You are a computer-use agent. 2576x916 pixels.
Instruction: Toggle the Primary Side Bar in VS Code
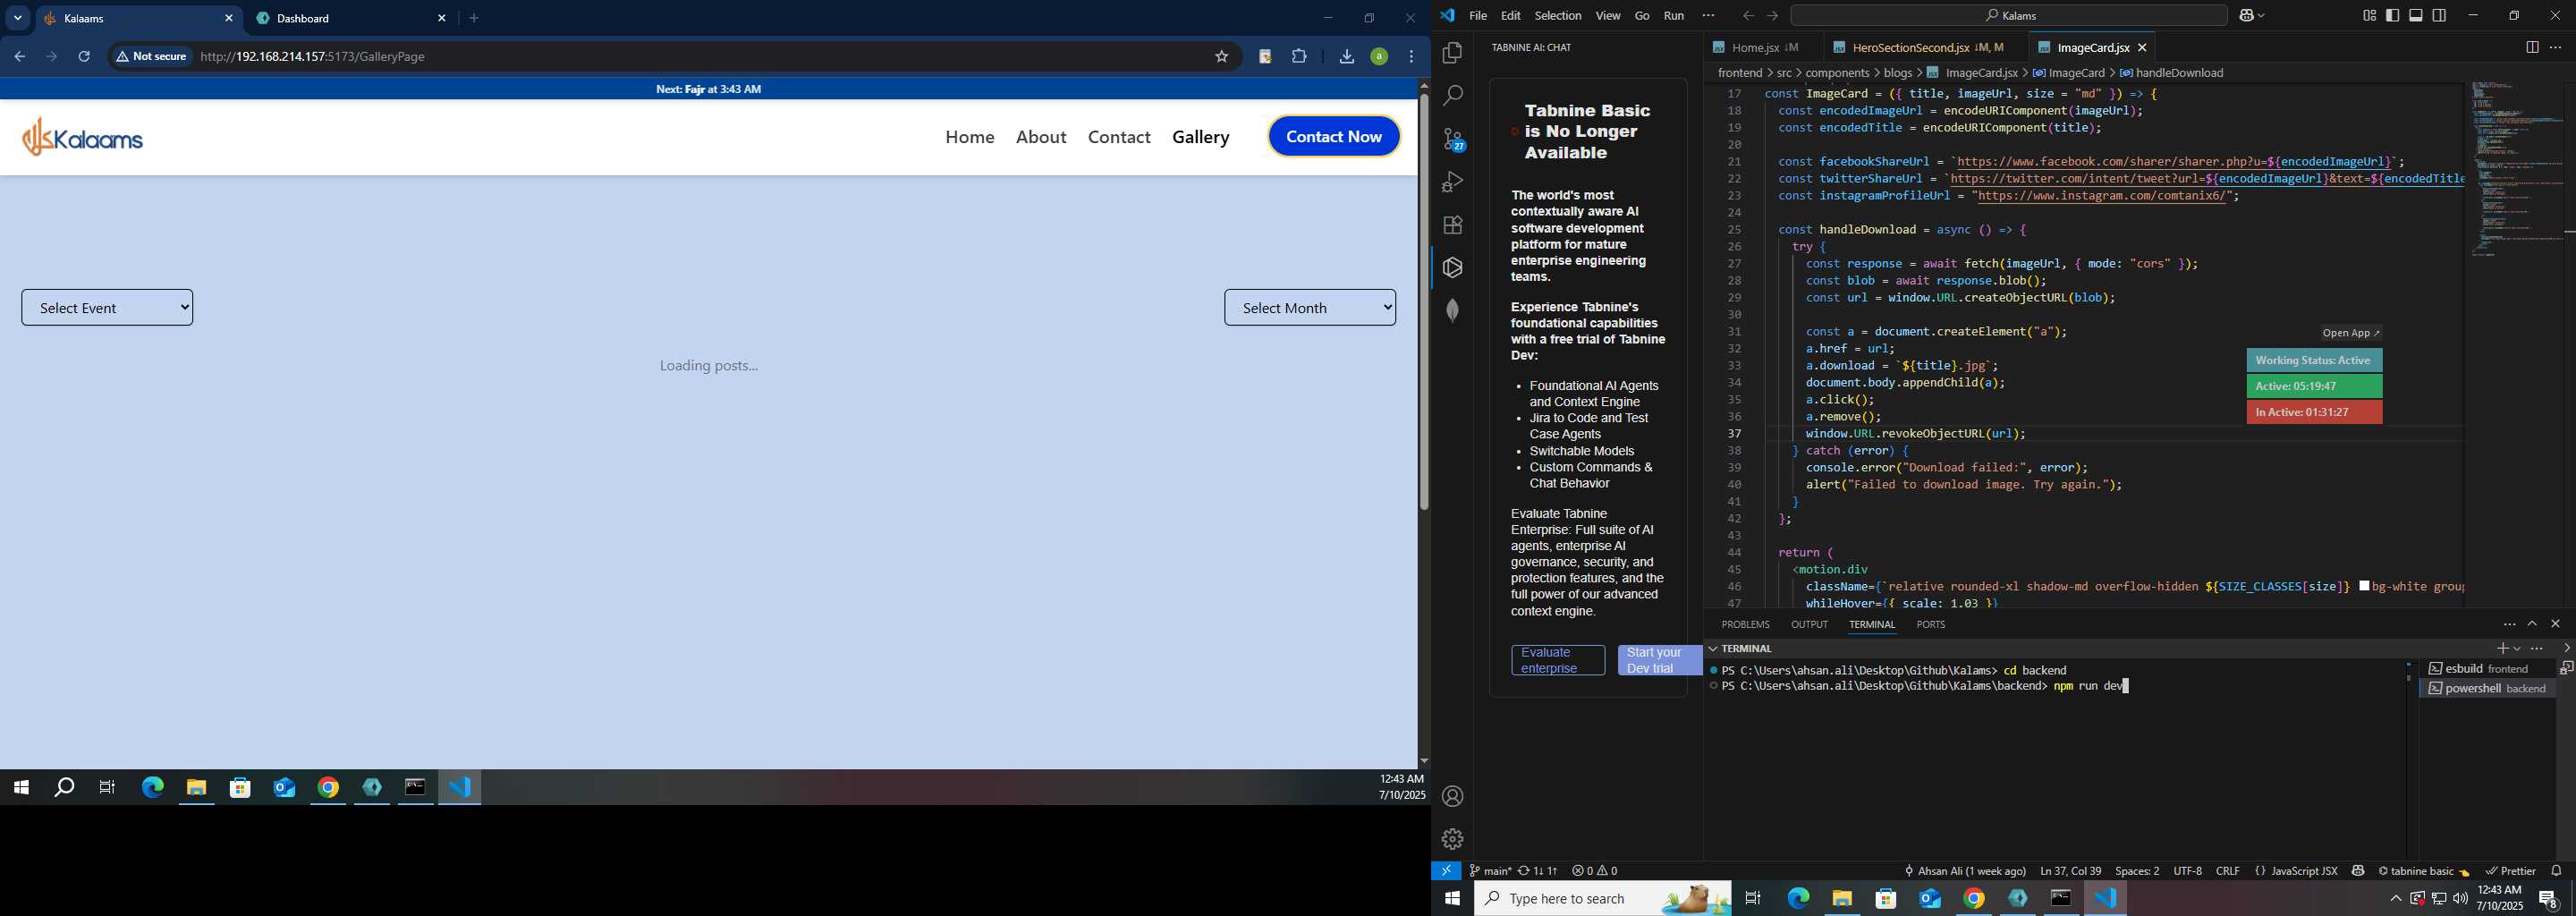(x=2392, y=16)
